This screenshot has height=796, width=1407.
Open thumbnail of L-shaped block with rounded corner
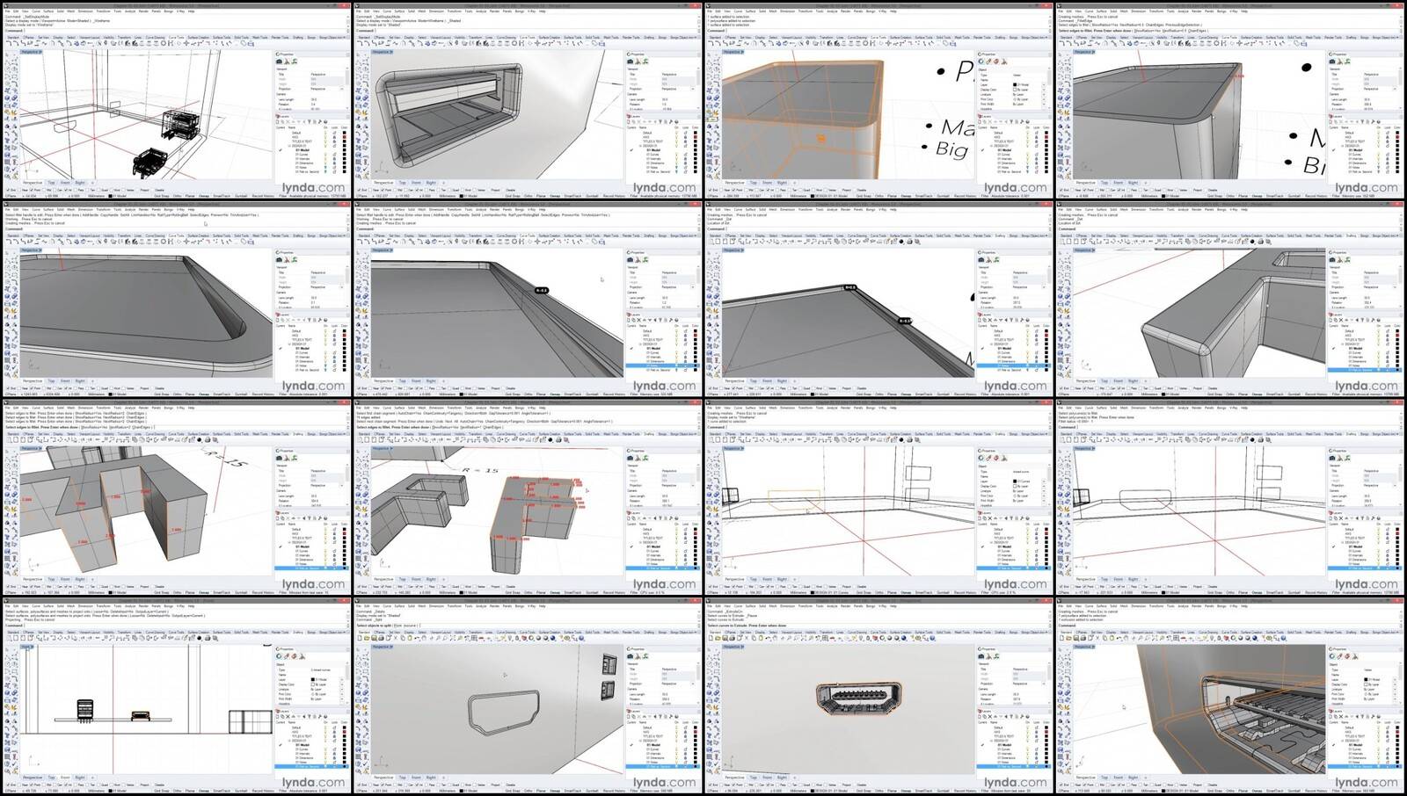[1230, 300]
